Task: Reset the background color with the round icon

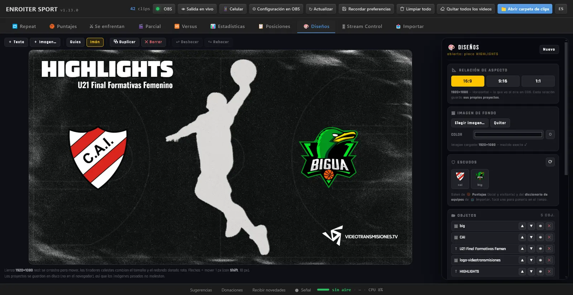Action: 550,135
